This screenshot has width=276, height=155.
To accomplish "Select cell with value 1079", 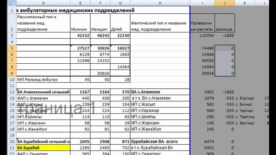I will [x=202, y=98].
